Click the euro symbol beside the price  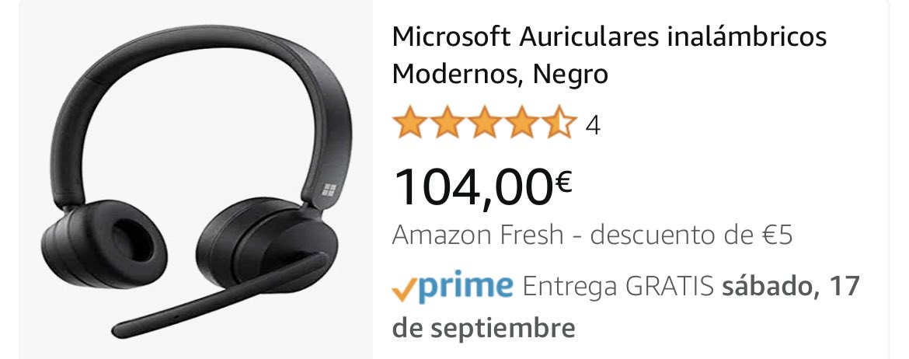pos(562,183)
